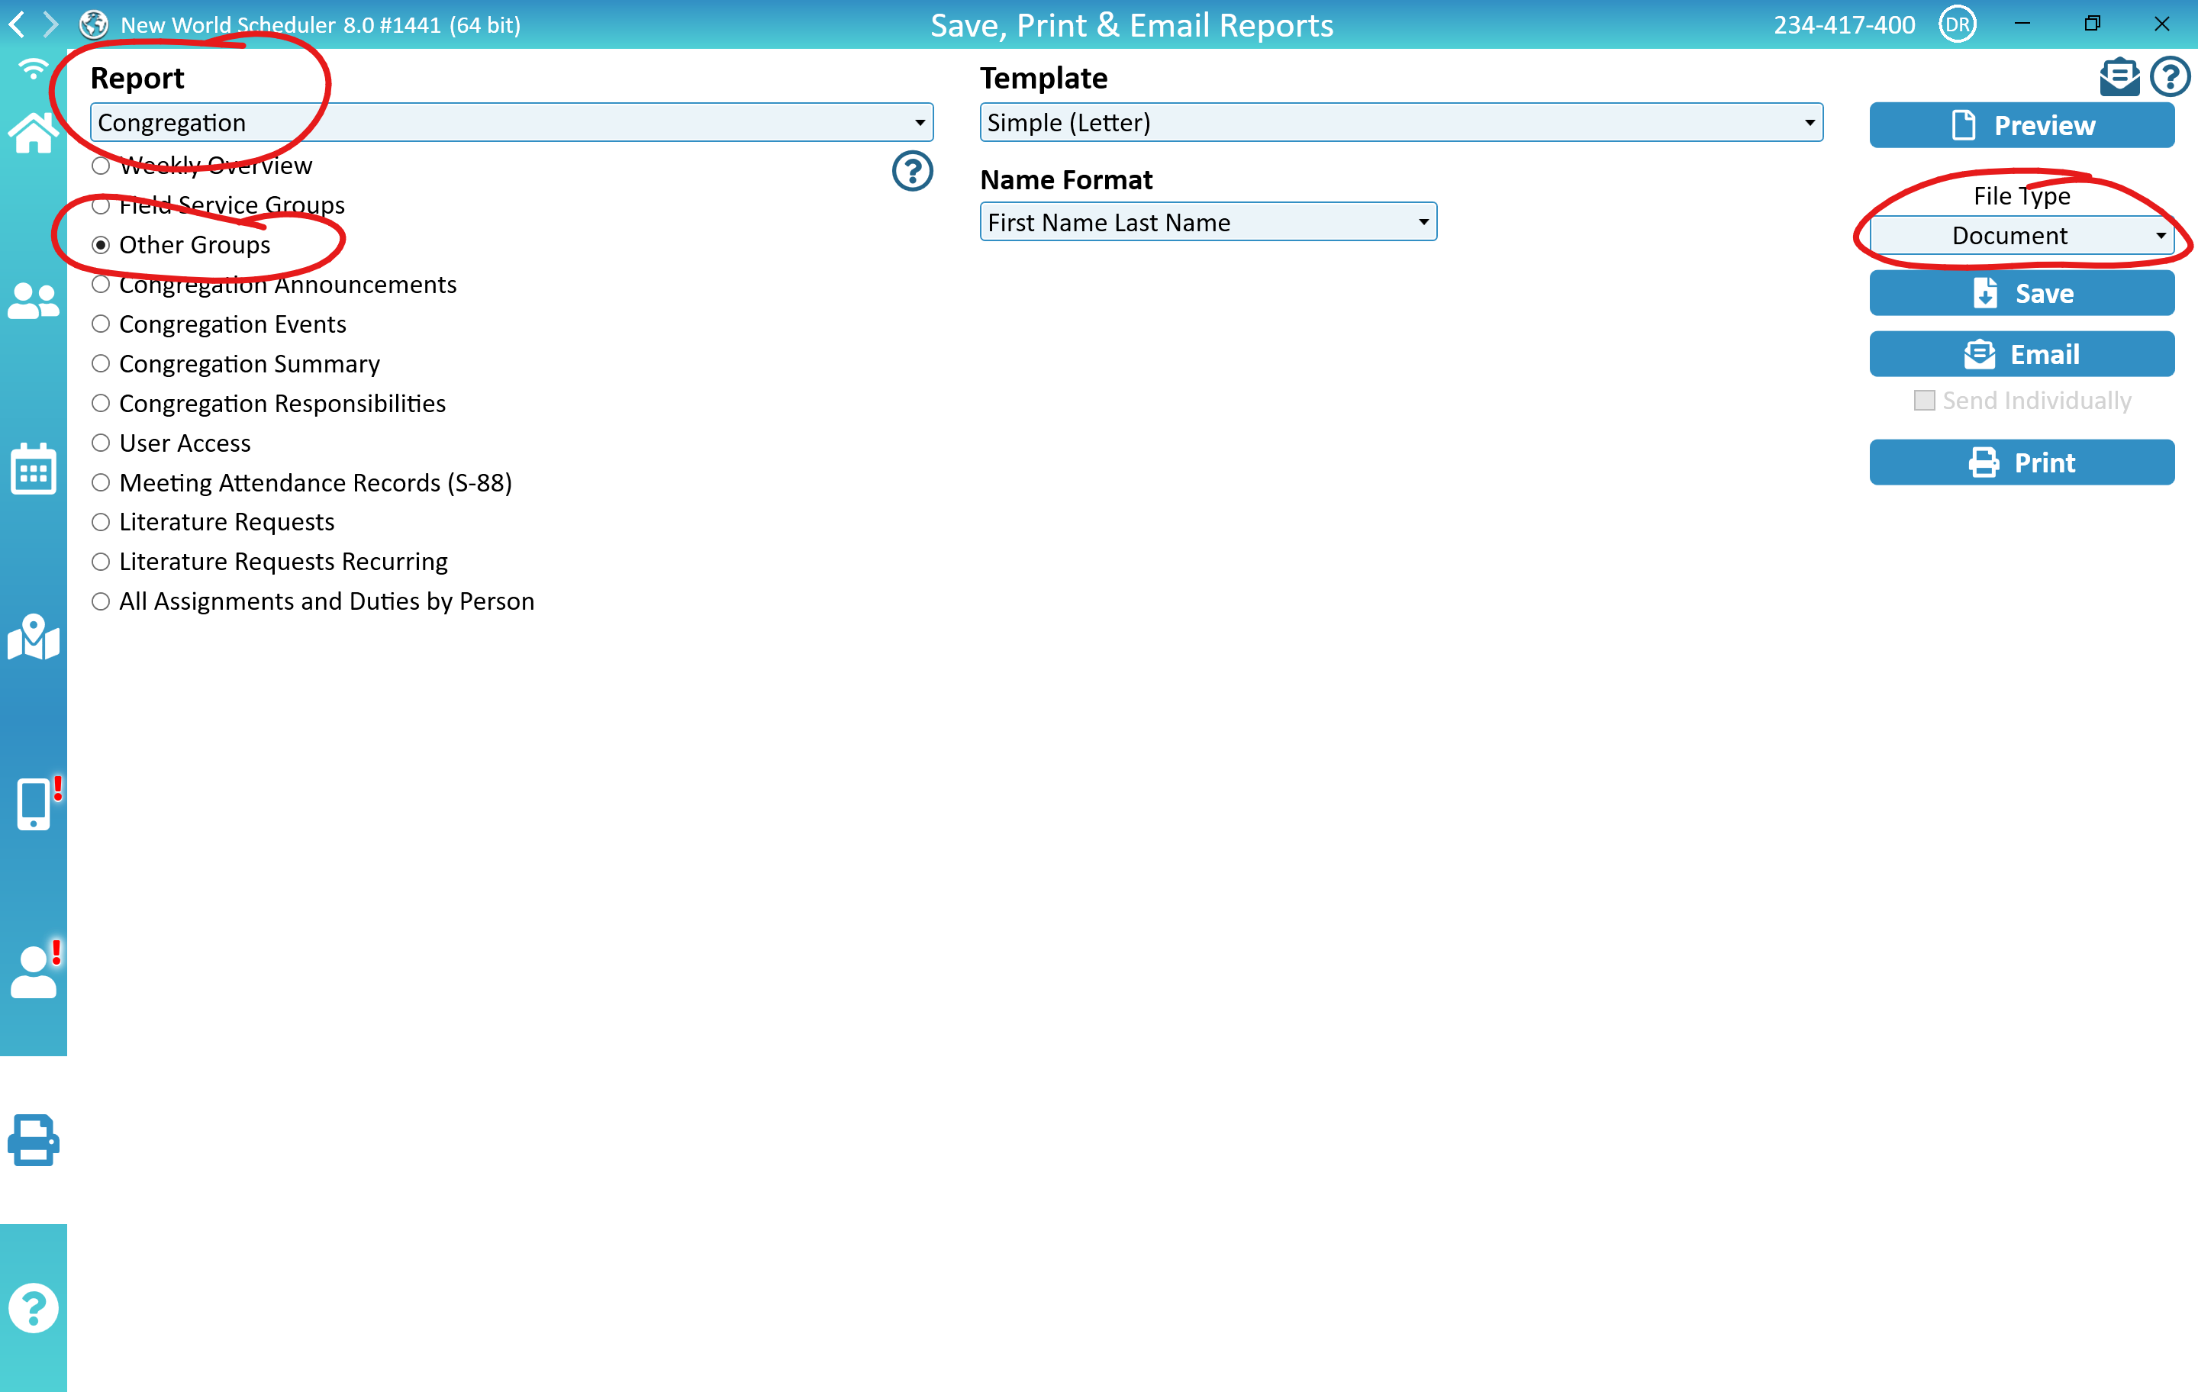
Task: Click the DR user profile badge
Action: click(1957, 24)
